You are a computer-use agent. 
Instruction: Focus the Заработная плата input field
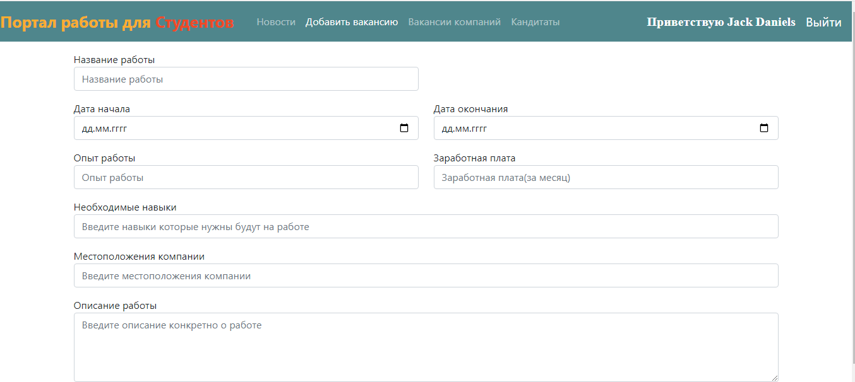[x=606, y=177]
